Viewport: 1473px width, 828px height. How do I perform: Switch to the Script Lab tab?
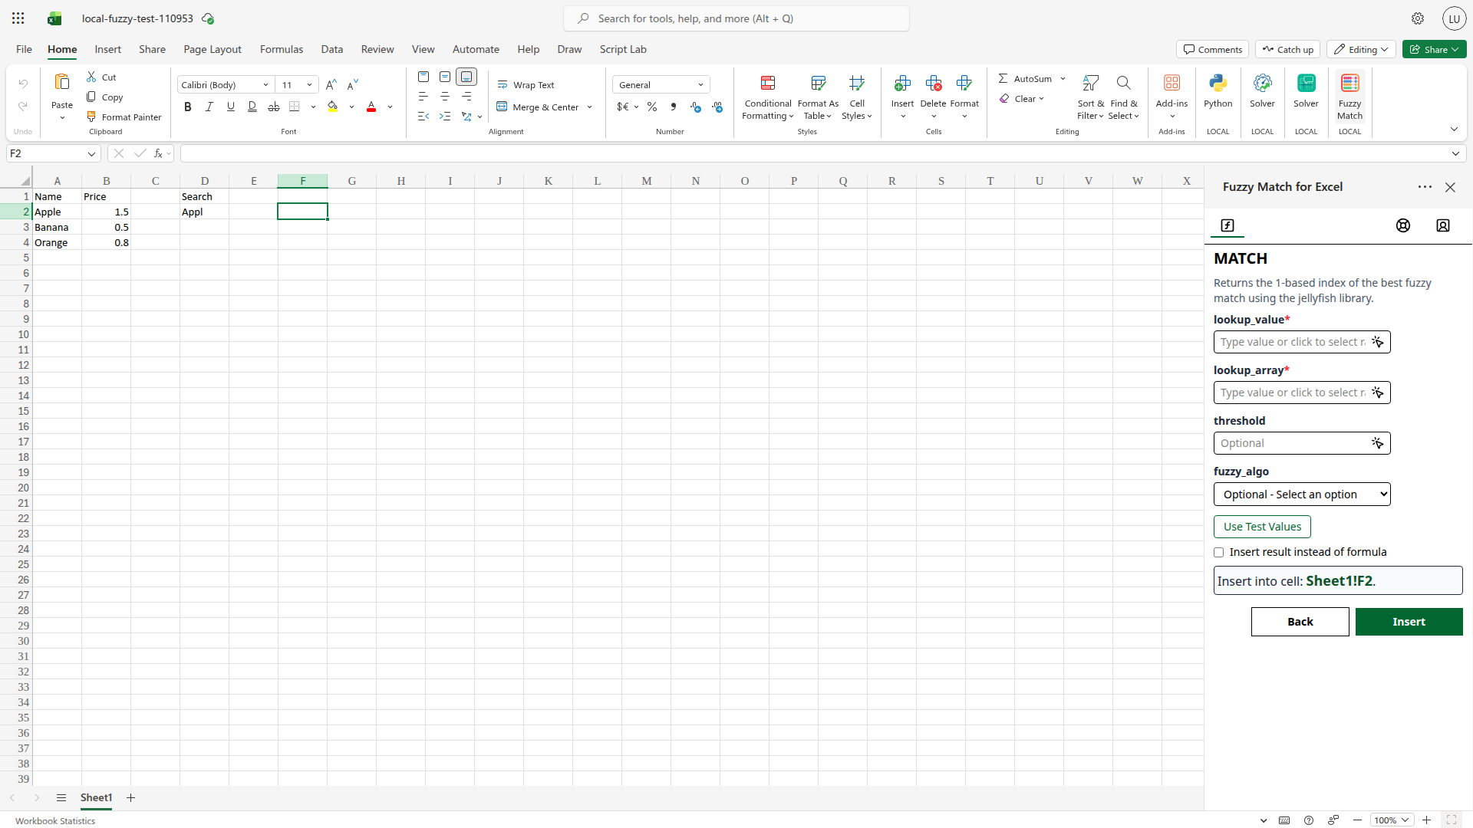(622, 49)
